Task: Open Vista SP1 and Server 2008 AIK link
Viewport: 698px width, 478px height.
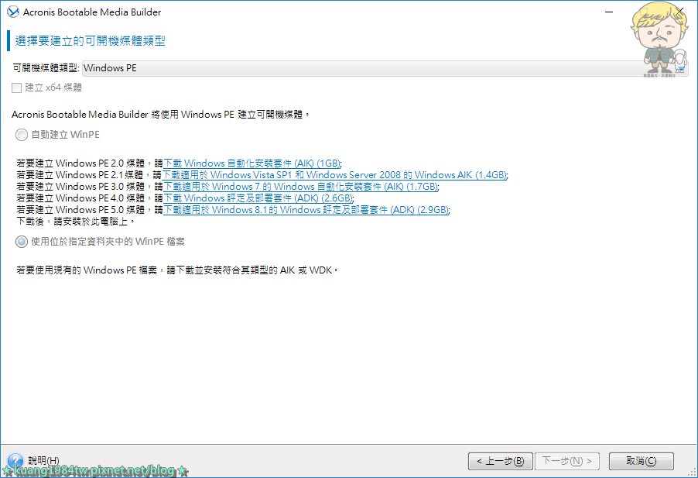Action: coord(335,175)
